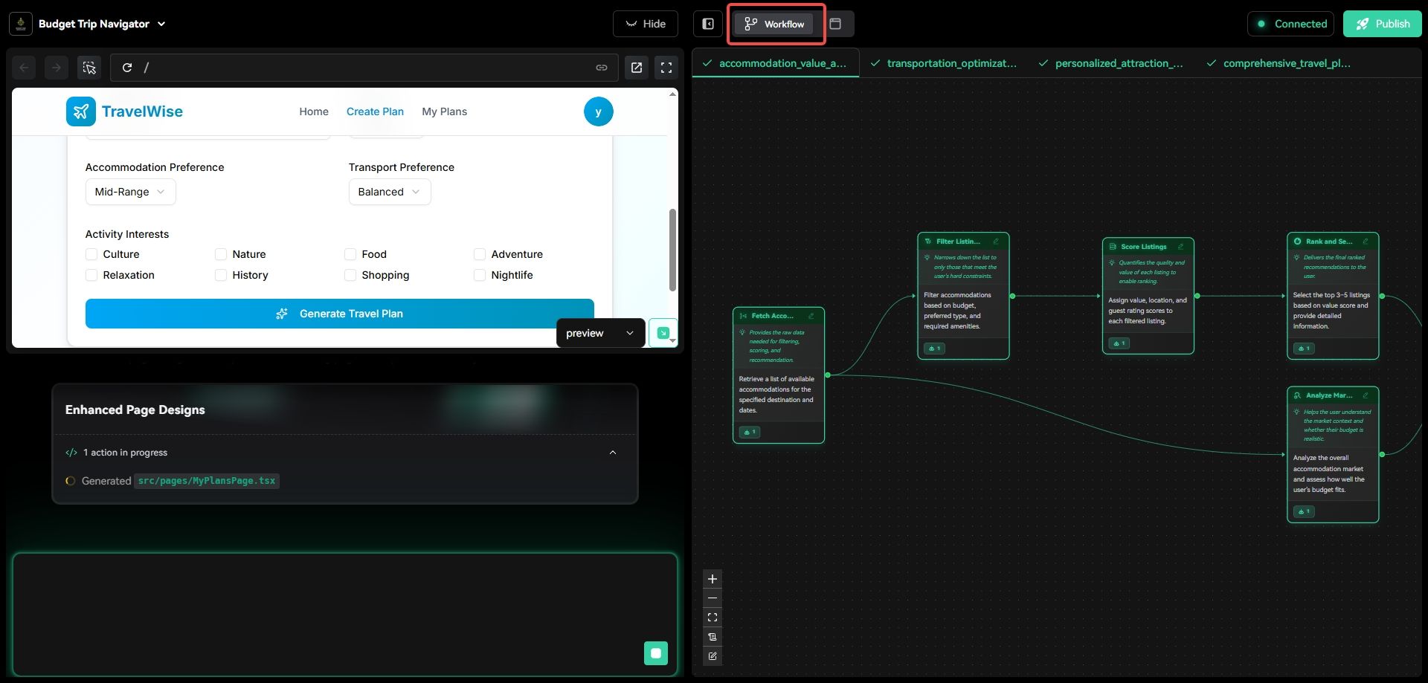The width and height of the screenshot is (1428, 683).
Task: Click the chat prompt input area
Action: point(327,609)
